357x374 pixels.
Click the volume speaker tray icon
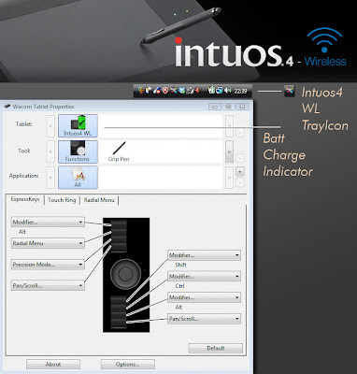pos(228,91)
